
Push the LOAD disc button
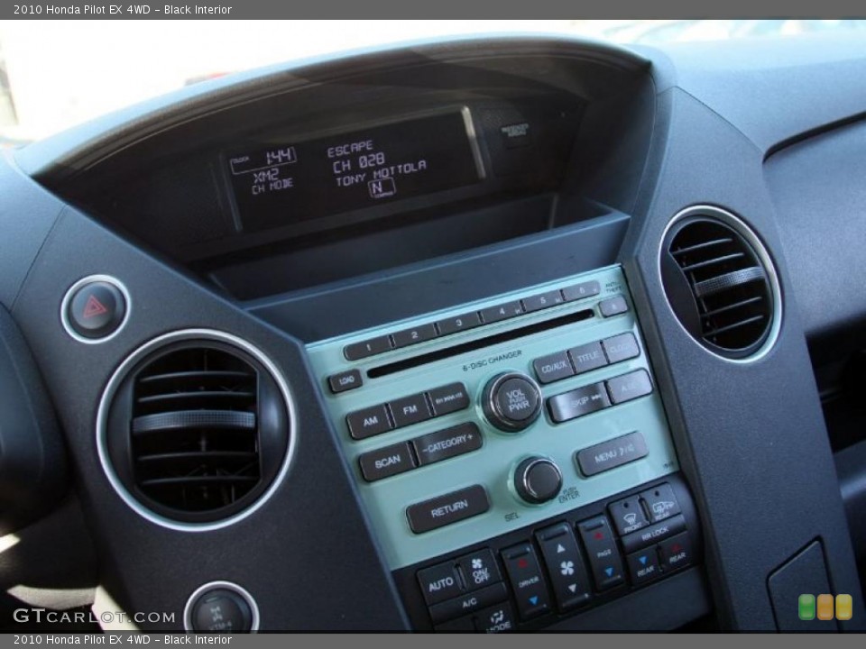point(345,380)
